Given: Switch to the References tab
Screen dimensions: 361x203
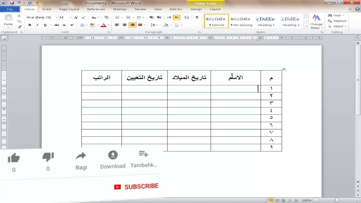Looking at the screenshot, I should 96,9.
